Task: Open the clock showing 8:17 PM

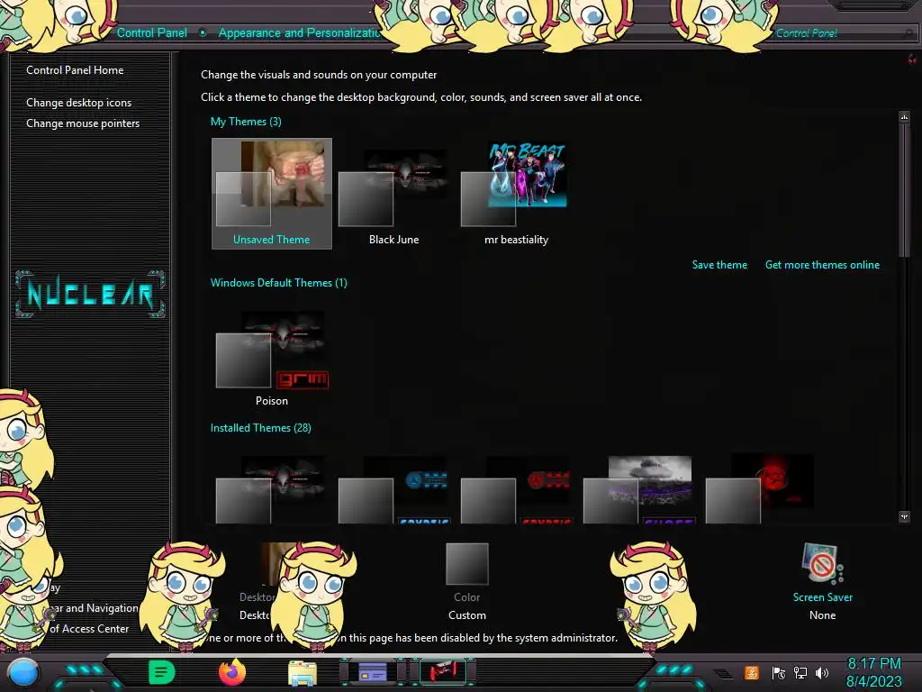Action: pyautogui.click(x=873, y=664)
